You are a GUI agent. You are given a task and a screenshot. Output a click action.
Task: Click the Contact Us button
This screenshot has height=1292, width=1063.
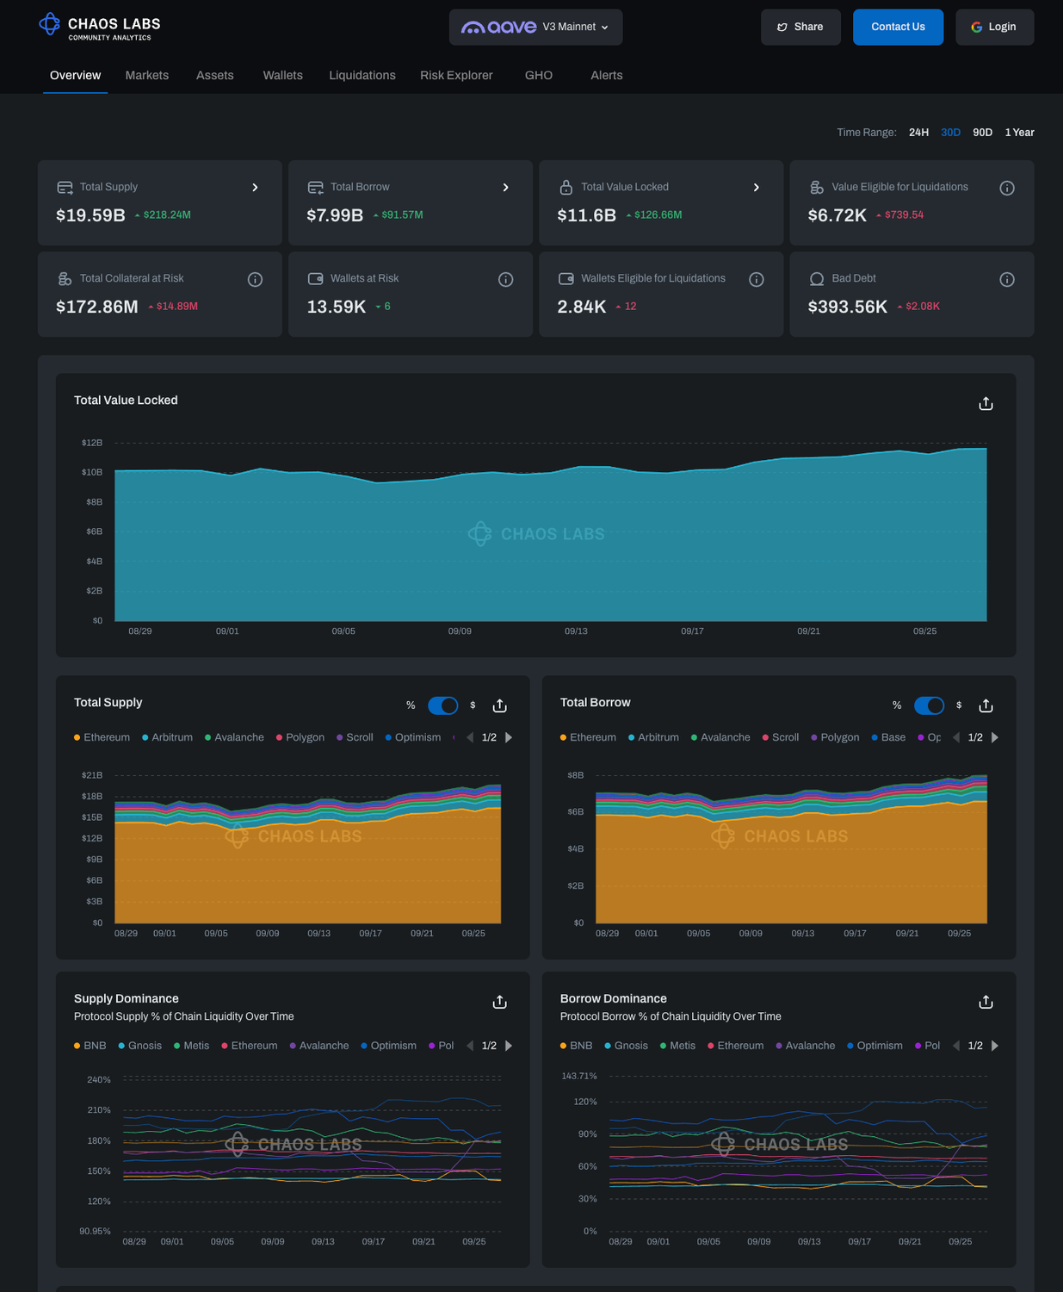pos(898,28)
